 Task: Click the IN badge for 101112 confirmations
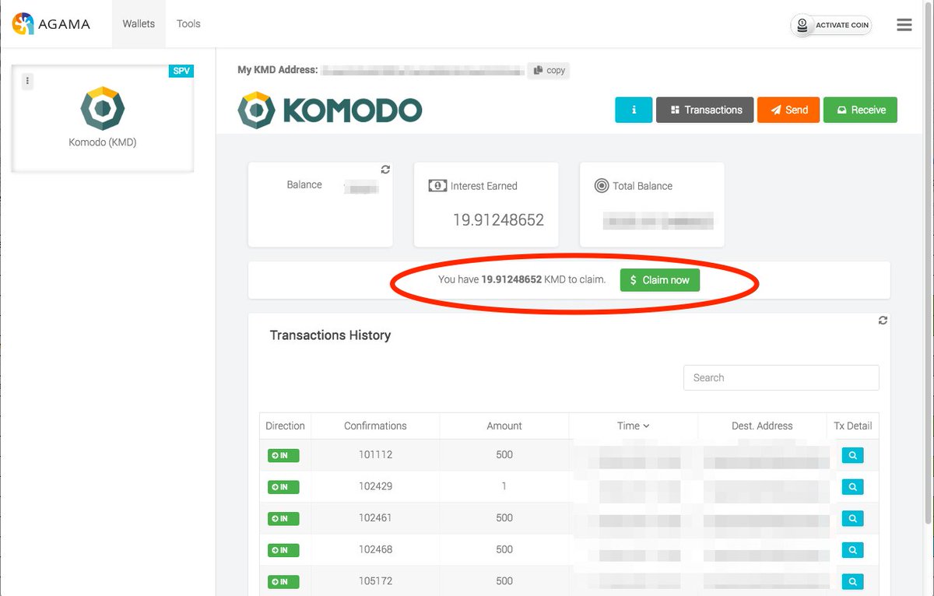point(283,455)
